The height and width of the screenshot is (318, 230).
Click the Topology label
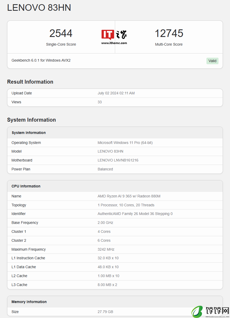[x=19, y=205]
